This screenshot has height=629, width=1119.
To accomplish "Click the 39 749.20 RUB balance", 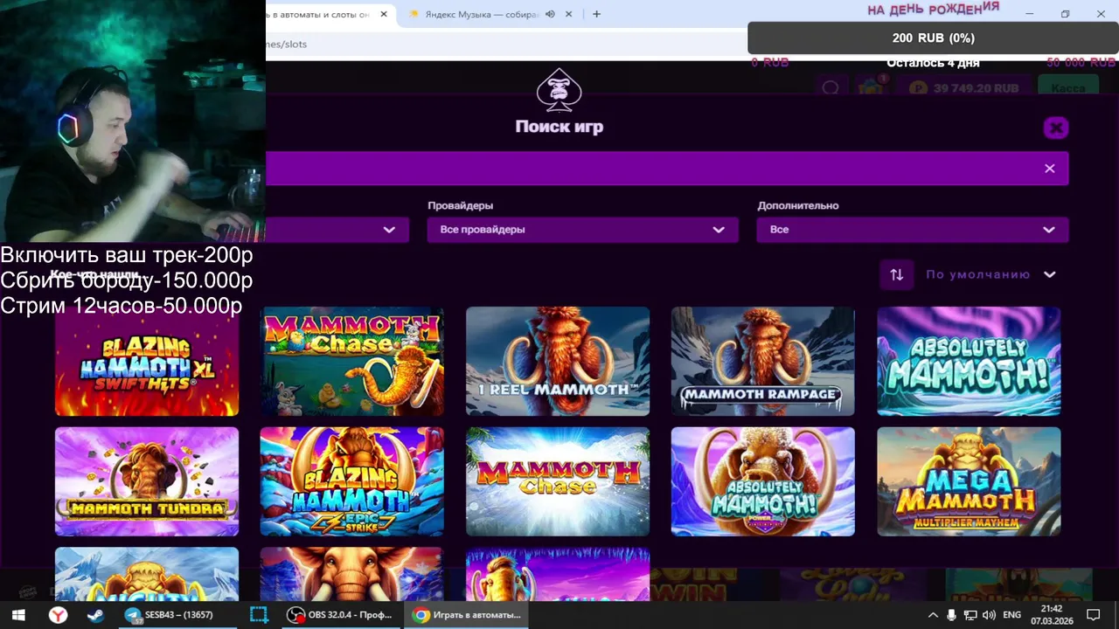I will click(966, 88).
